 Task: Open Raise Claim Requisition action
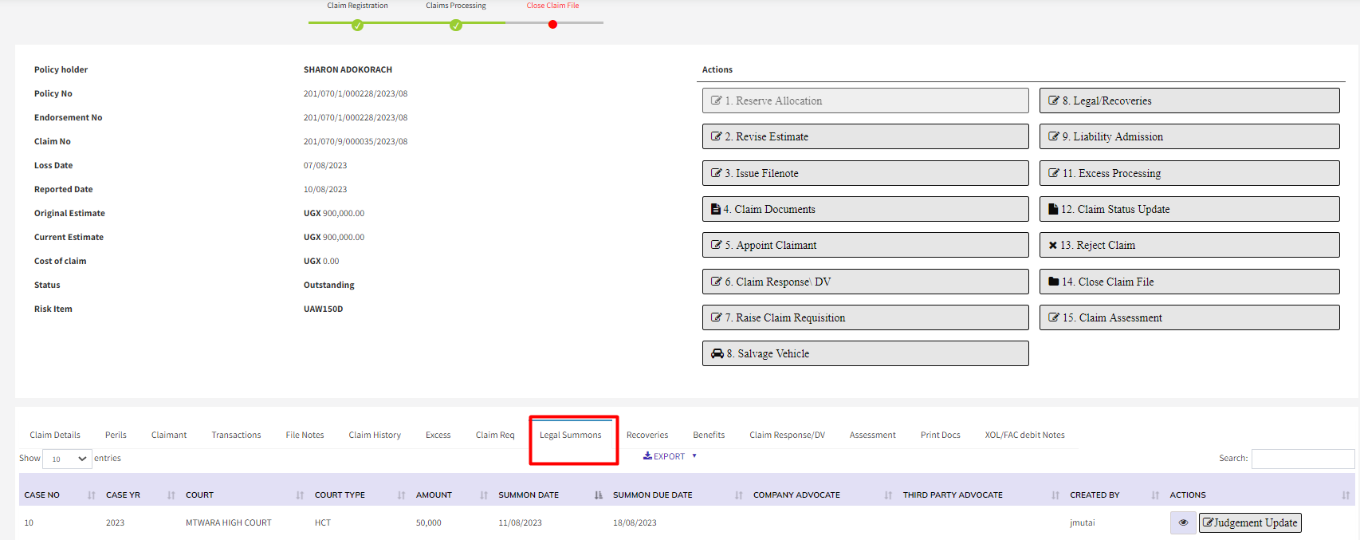pos(865,317)
